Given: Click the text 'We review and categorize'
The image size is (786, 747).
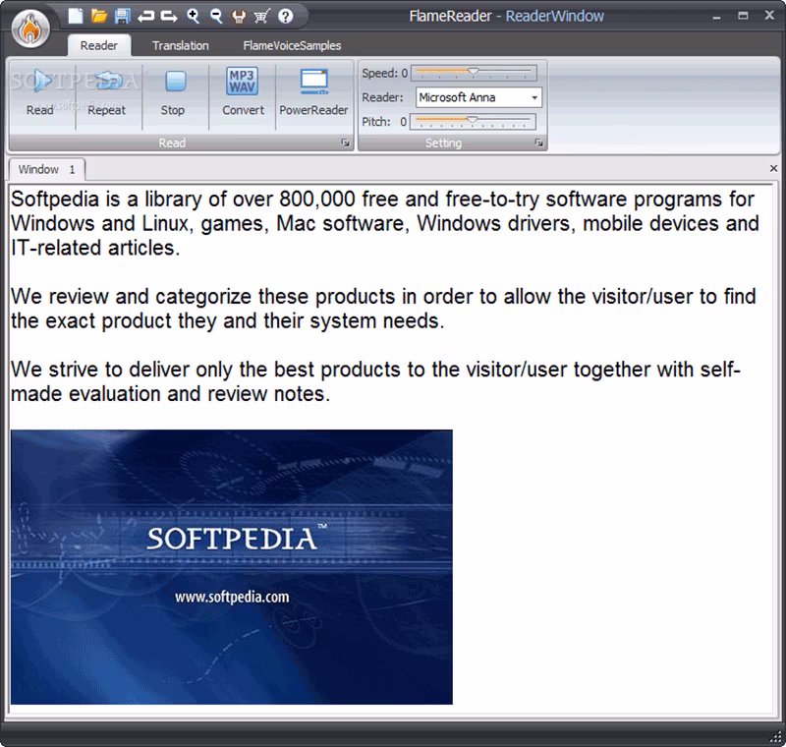Looking at the screenshot, I should [131, 296].
